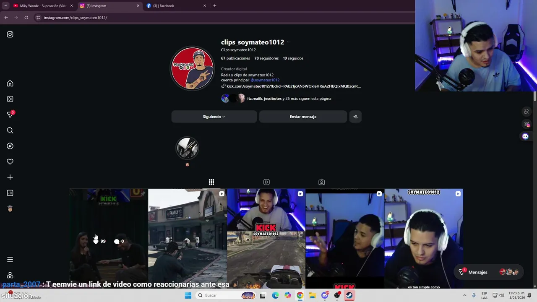Viewport: 537px width, 302px height.
Task: Open Instagram search from sidebar magnifier
Action: point(10,130)
